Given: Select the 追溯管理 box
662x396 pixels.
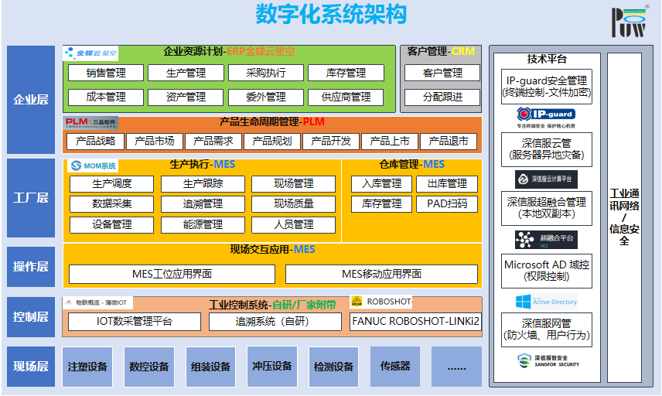Looking at the screenshot, I should point(203,204).
